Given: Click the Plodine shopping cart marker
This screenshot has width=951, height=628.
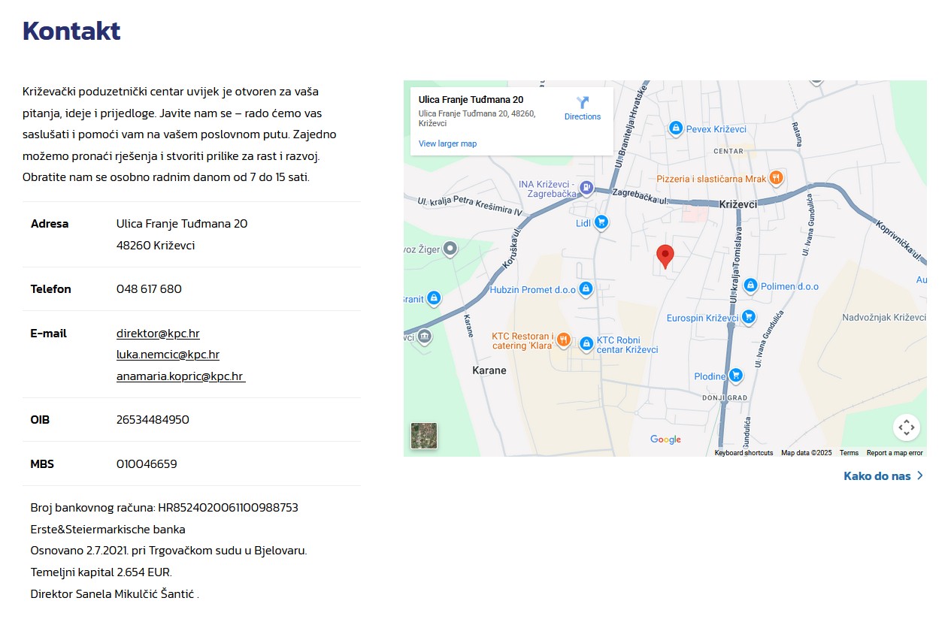Looking at the screenshot, I should click(x=736, y=376).
